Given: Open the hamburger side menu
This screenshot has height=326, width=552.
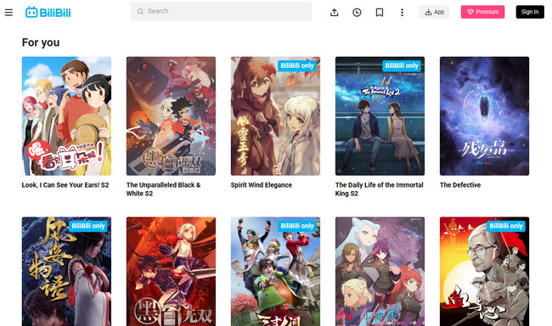Looking at the screenshot, I should pos(8,13).
